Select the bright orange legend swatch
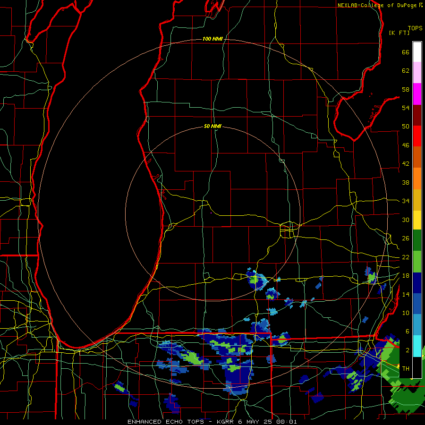 [x=417, y=178]
